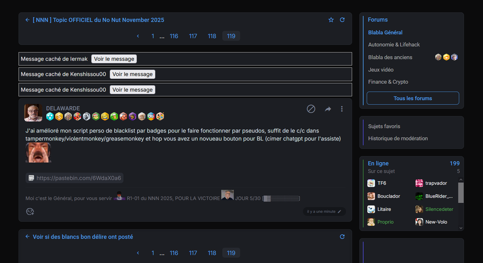483x263 pixels.
Task: Go to page 116 in bottom pagination
Action: click(x=174, y=253)
